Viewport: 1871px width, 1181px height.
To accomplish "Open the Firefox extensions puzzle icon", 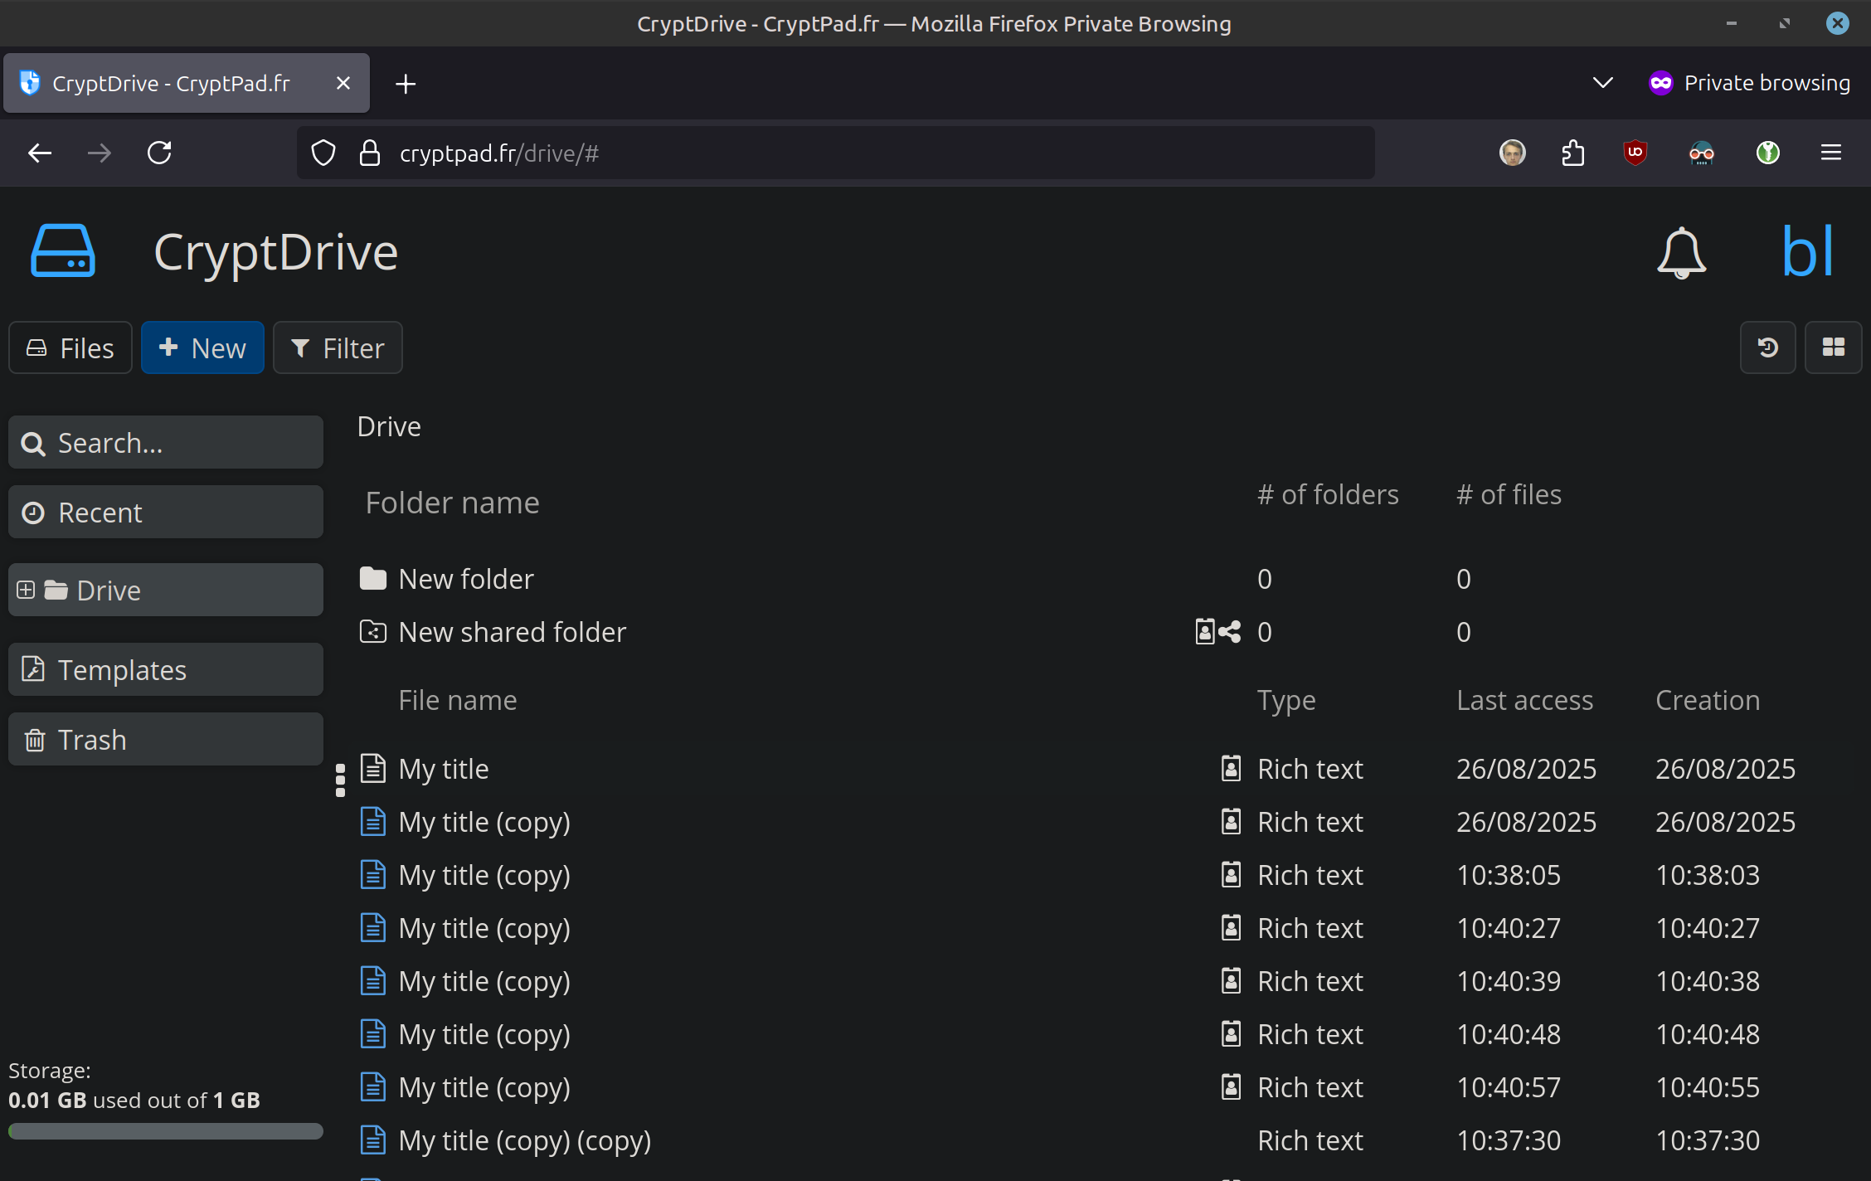I will (x=1572, y=153).
